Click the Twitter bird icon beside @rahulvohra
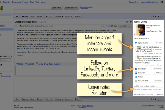This screenshot has height=110, width=165. (x=135, y=43)
